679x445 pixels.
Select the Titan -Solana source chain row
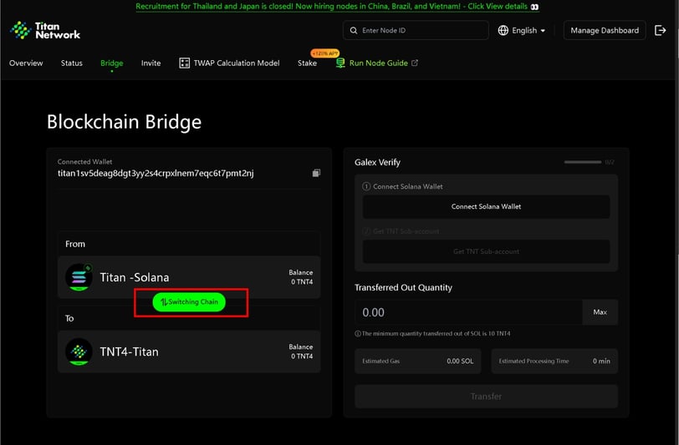click(x=189, y=277)
